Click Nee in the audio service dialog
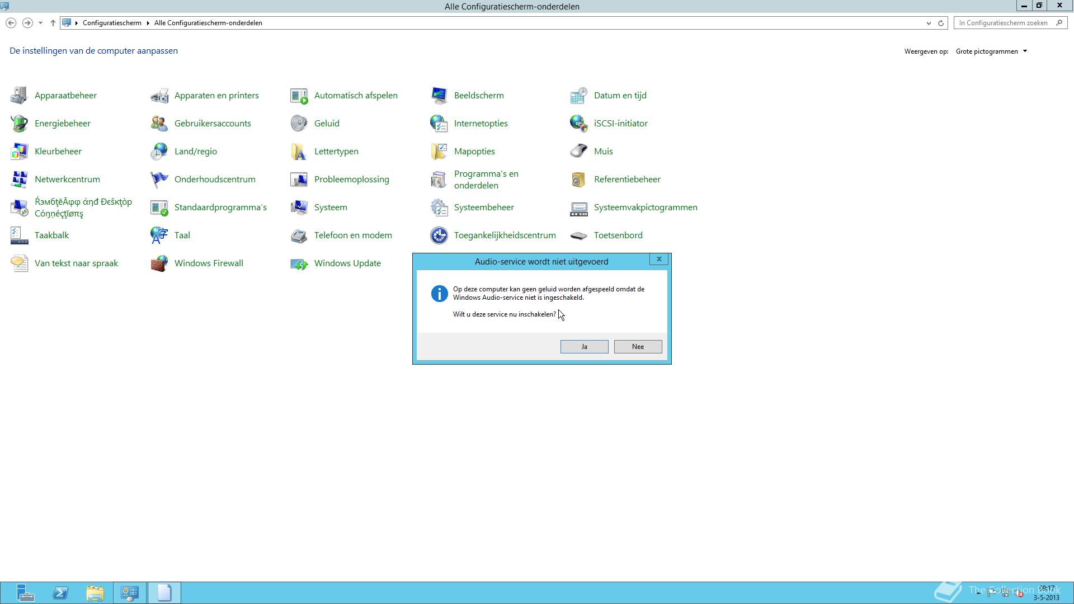The width and height of the screenshot is (1074, 604). coord(638,347)
